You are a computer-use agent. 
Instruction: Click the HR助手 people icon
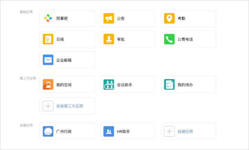(x=109, y=131)
